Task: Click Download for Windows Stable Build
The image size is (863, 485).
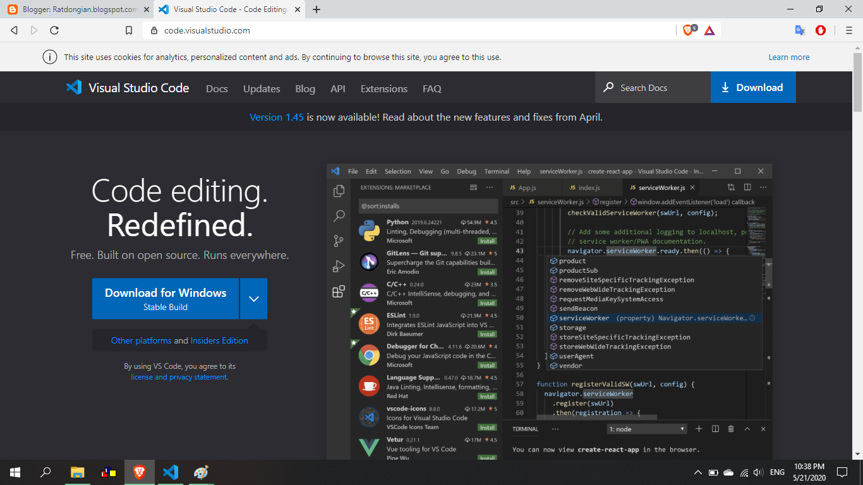Action: [x=166, y=299]
